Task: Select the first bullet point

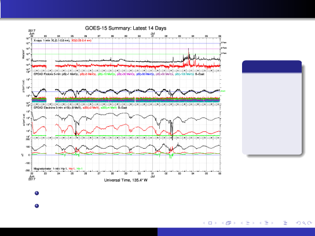Action: (x=36, y=193)
